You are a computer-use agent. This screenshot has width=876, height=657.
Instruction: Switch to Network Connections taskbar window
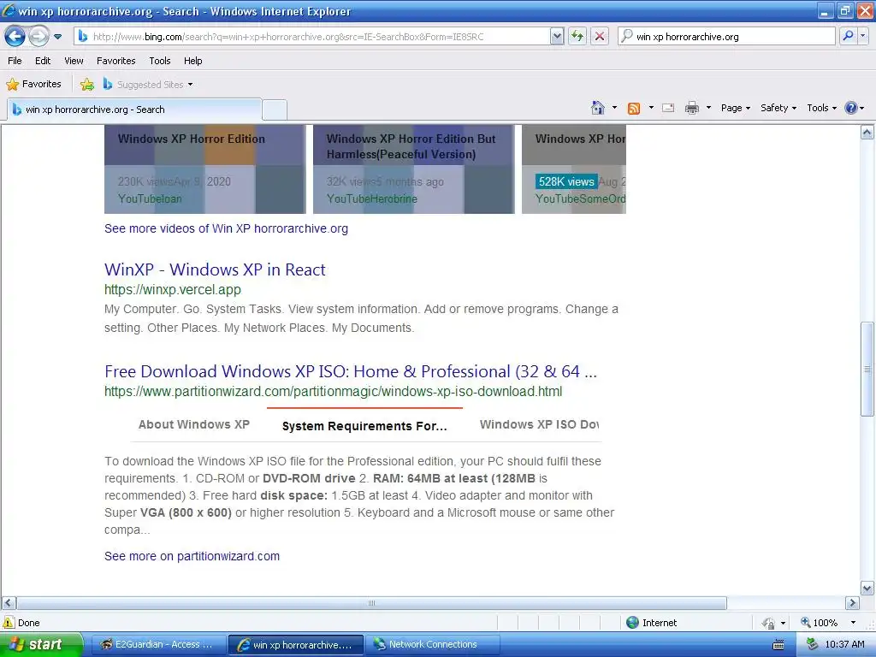[x=432, y=645]
